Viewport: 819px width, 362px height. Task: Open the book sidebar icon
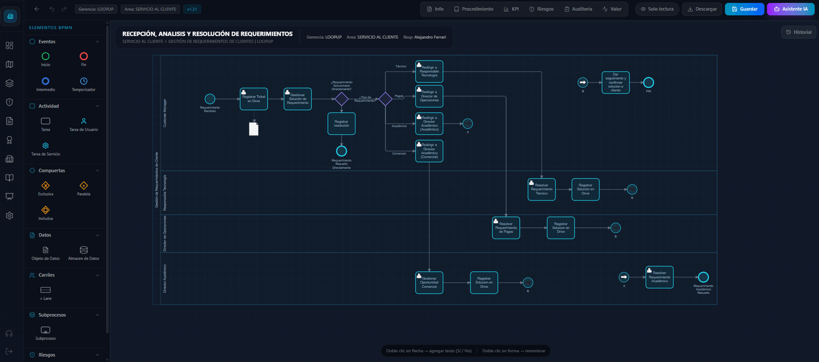tap(9, 177)
